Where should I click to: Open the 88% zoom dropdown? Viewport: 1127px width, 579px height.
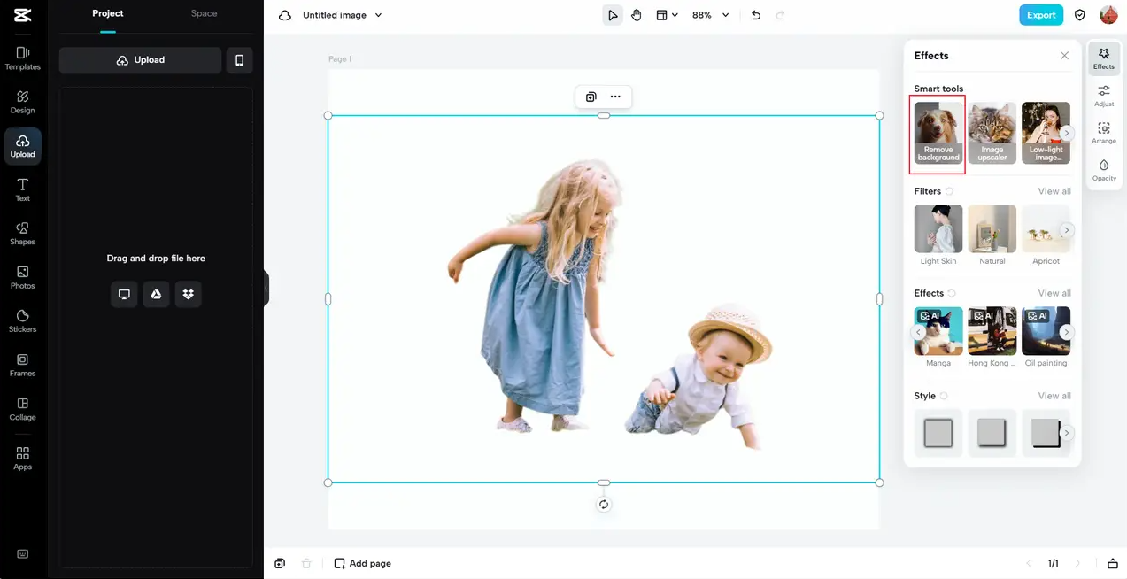711,15
